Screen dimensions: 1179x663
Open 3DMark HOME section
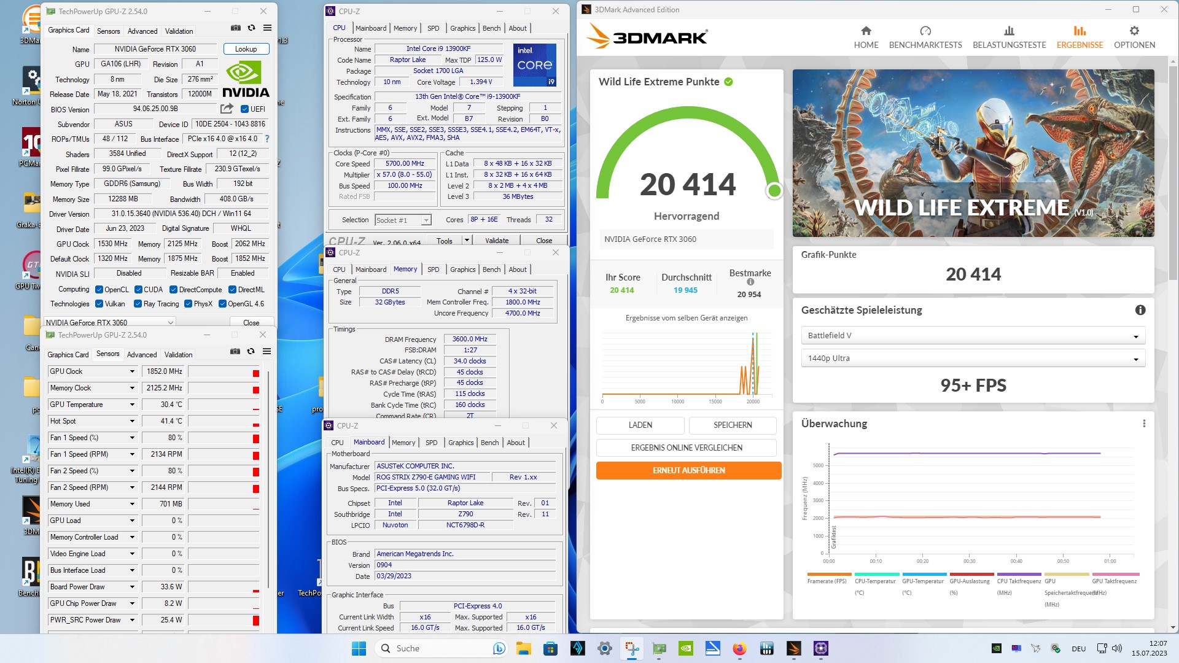pos(866,37)
